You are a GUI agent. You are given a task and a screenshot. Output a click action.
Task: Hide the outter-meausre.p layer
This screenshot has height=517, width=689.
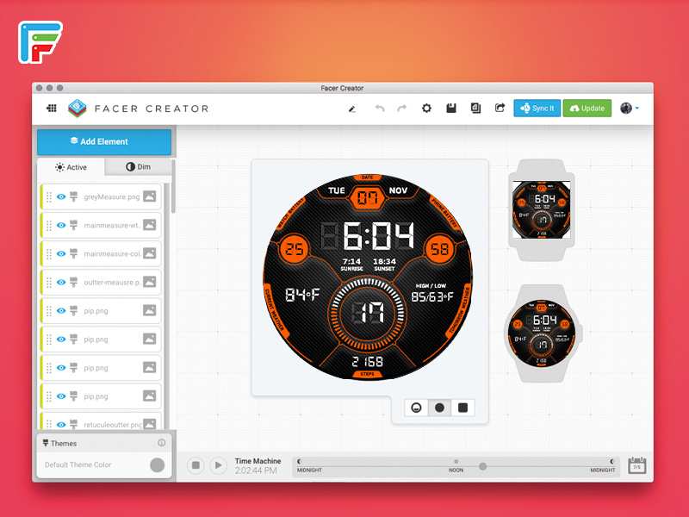[x=61, y=283]
